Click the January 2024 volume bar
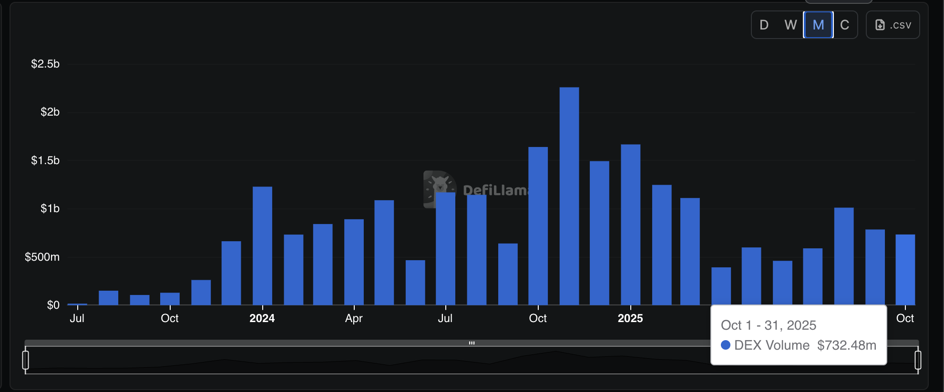This screenshot has width=944, height=392. coord(262,245)
